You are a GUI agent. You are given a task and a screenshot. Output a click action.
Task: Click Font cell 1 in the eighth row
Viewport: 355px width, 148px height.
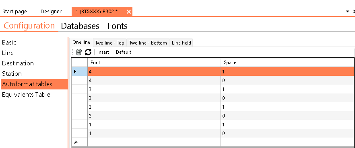click(x=154, y=133)
